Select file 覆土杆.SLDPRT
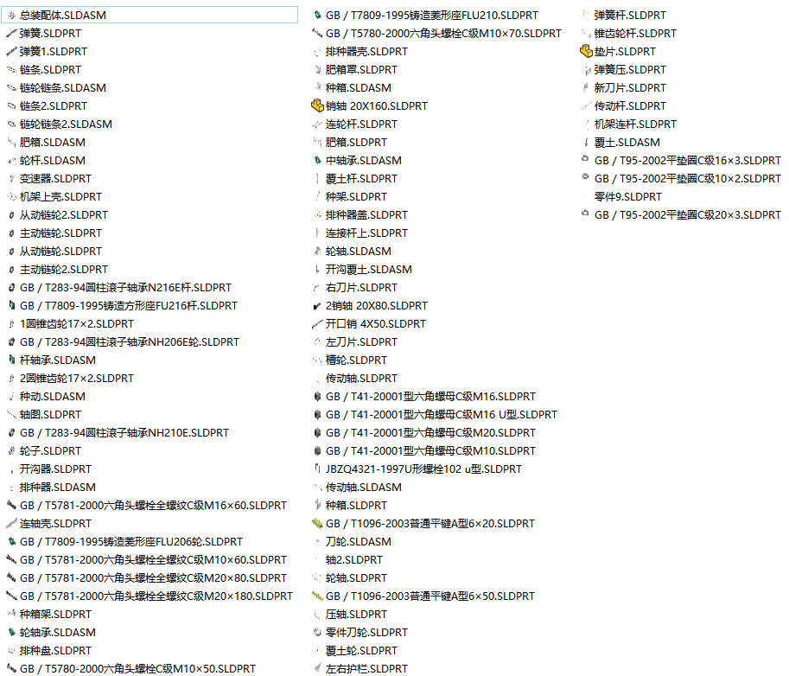Screen dimensions: 789x676 pos(361,179)
